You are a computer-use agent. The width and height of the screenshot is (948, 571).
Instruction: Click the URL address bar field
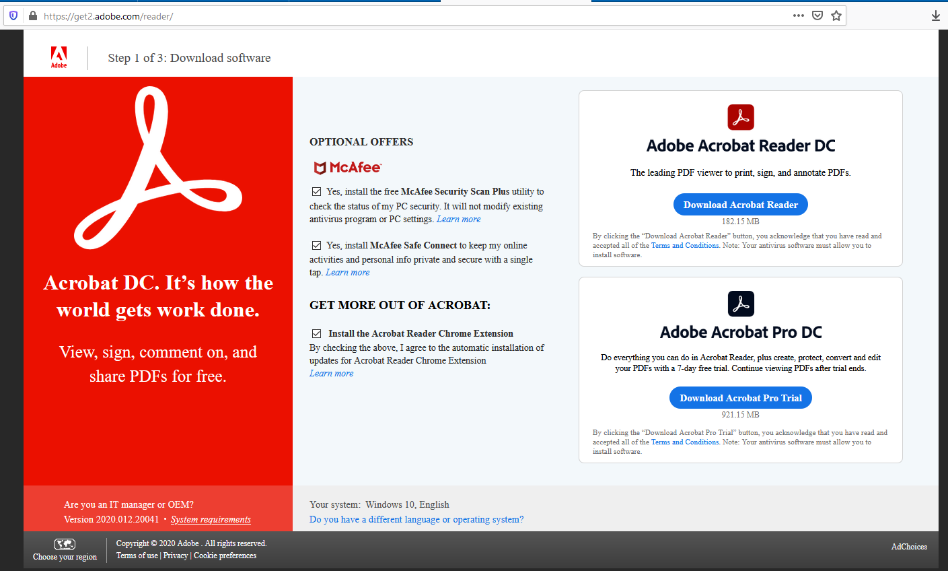[404, 15]
